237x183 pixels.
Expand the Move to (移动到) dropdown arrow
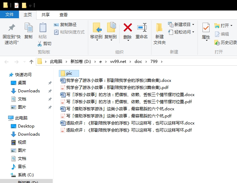97,40
